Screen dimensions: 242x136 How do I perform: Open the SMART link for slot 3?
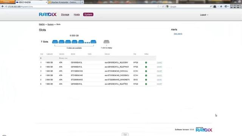pos(159,71)
